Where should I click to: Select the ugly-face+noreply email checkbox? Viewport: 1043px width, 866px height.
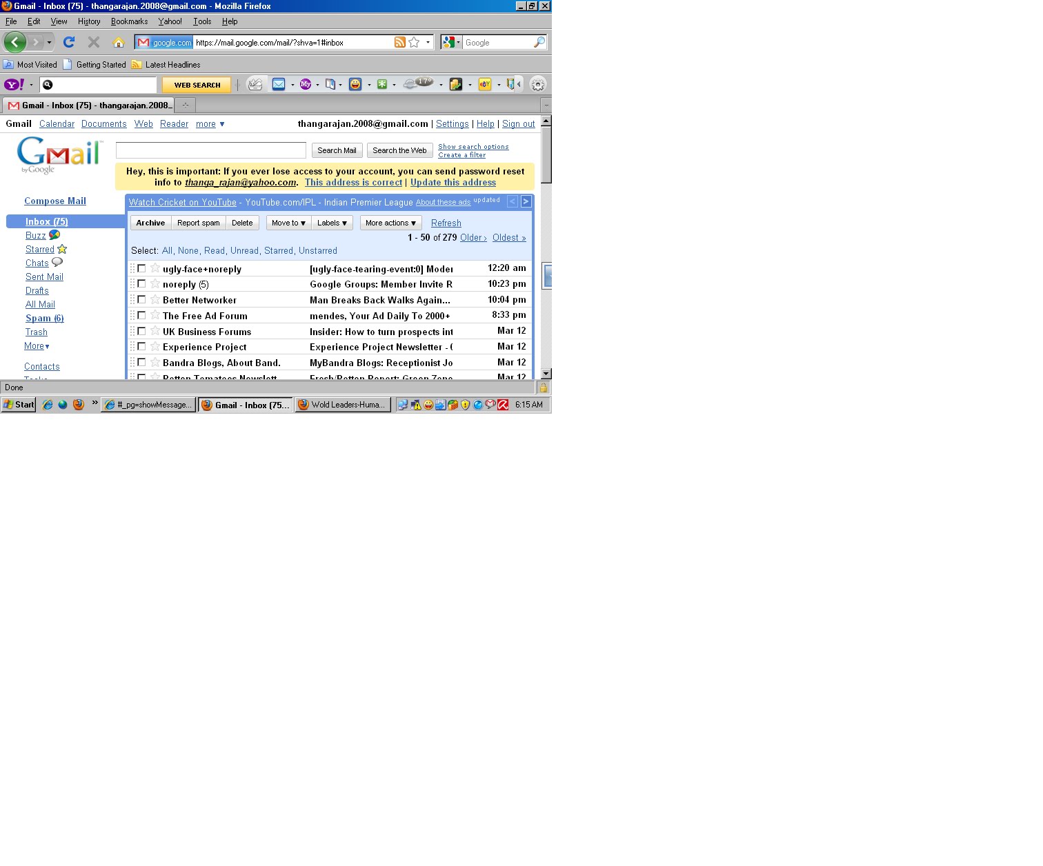pyautogui.click(x=141, y=268)
